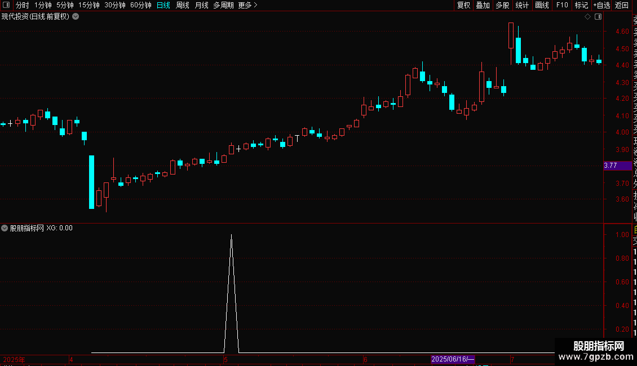Screen dimensions: 637x366
Task: Click the 4.00 price axis label
Action: pos(622,132)
